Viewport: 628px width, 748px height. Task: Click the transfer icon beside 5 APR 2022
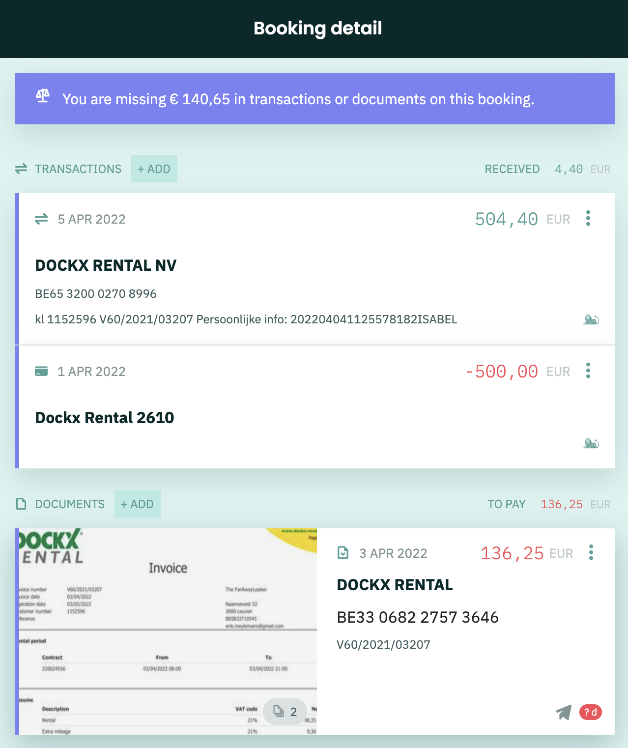pyautogui.click(x=41, y=219)
